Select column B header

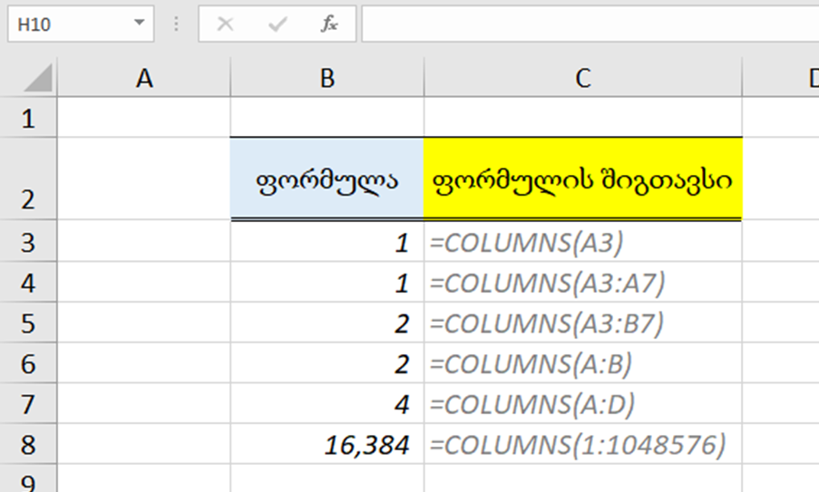pos(327,78)
